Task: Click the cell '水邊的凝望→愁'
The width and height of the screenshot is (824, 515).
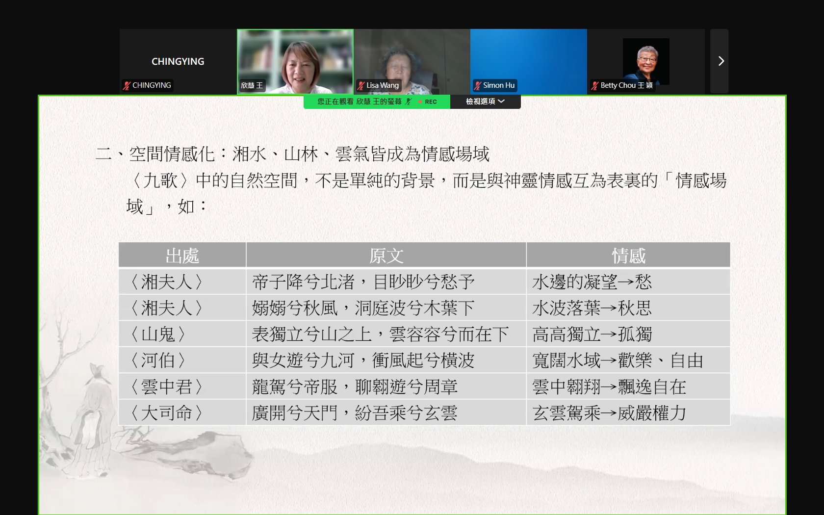Action: [x=629, y=282]
